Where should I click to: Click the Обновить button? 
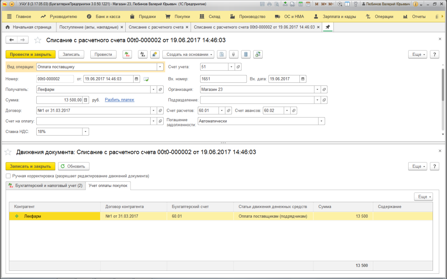coord(73,166)
